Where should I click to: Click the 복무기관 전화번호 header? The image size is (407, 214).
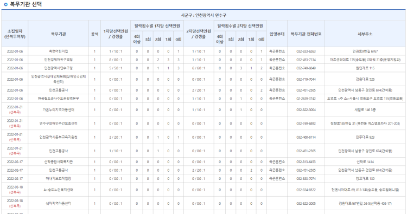pos(306,34)
